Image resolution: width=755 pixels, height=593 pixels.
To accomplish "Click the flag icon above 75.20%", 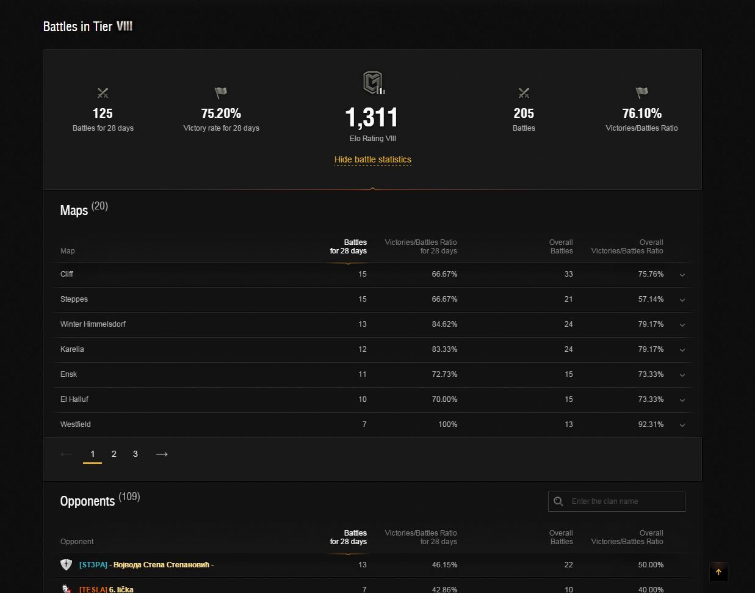I will pos(221,93).
